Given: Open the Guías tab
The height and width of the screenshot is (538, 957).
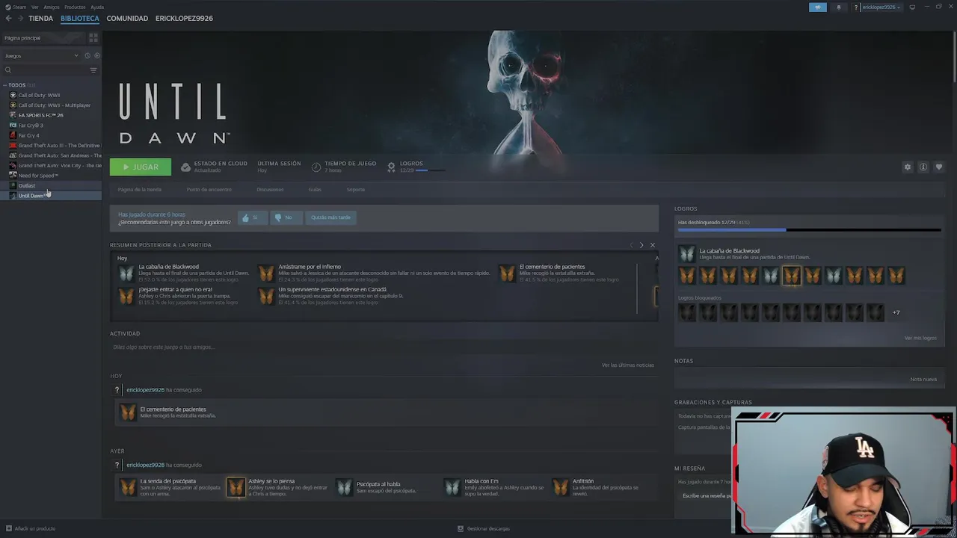Looking at the screenshot, I should [315, 189].
